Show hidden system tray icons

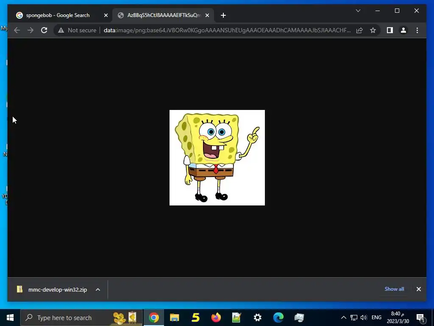coord(343,318)
